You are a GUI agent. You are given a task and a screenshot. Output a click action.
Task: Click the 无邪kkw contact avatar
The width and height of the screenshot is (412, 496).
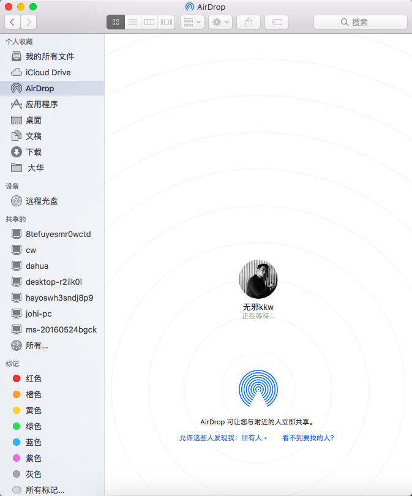(258, 279)
